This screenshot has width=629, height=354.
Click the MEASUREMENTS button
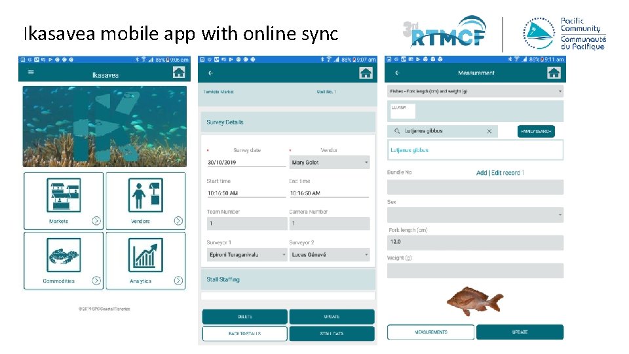430,332
